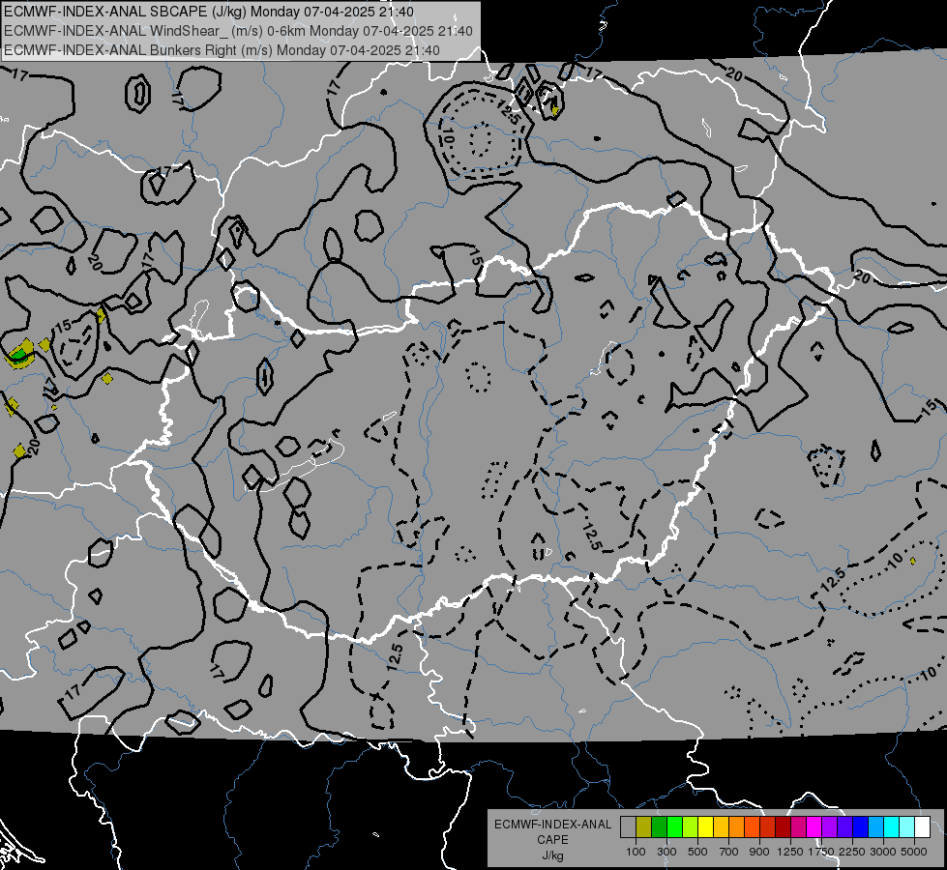
Task: Click the 500 legend value
Action: (x=697, y=852)
